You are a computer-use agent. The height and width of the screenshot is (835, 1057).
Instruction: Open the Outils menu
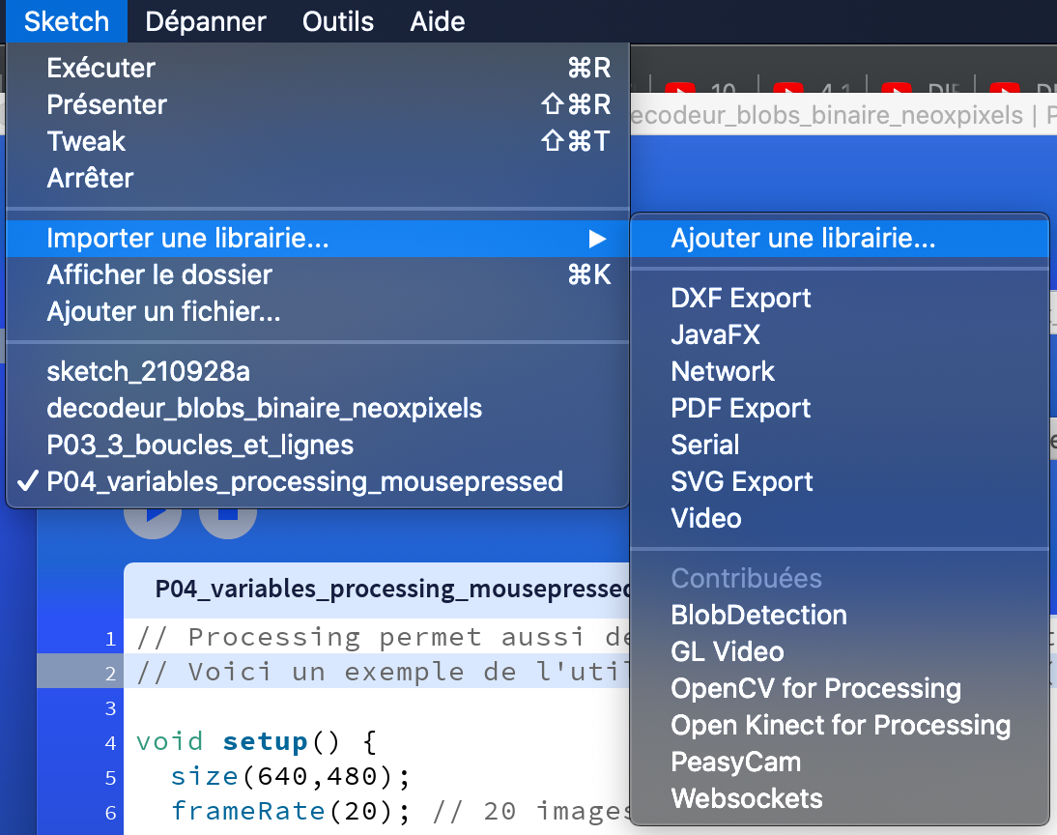coord(337,21)
